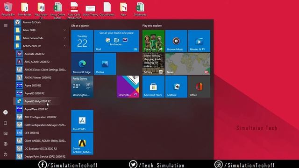Open the Solitaire tile
The height and width of the screenshot is (168, 299).
176,87
